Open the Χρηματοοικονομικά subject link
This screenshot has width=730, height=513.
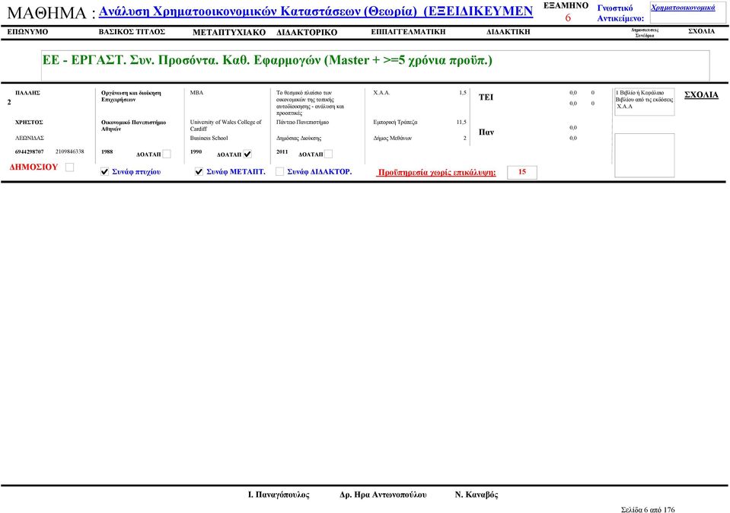(683, 8)
